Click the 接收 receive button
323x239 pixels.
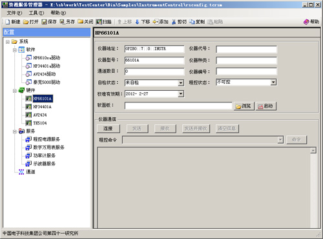point(165,129)
